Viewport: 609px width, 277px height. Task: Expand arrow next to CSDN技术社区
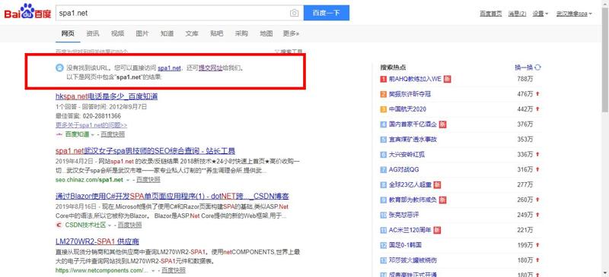click(110, 225)
